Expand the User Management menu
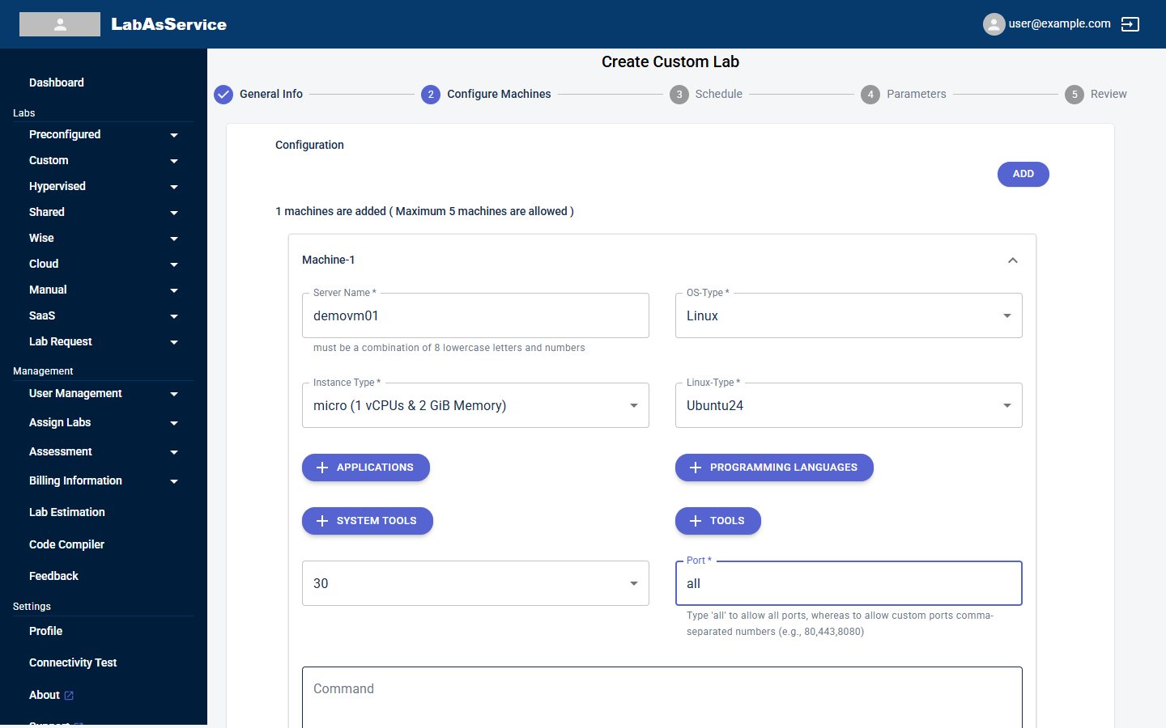Image resolution: width=1166 pixels, height=728 pixels. click(x=103, y=393)
